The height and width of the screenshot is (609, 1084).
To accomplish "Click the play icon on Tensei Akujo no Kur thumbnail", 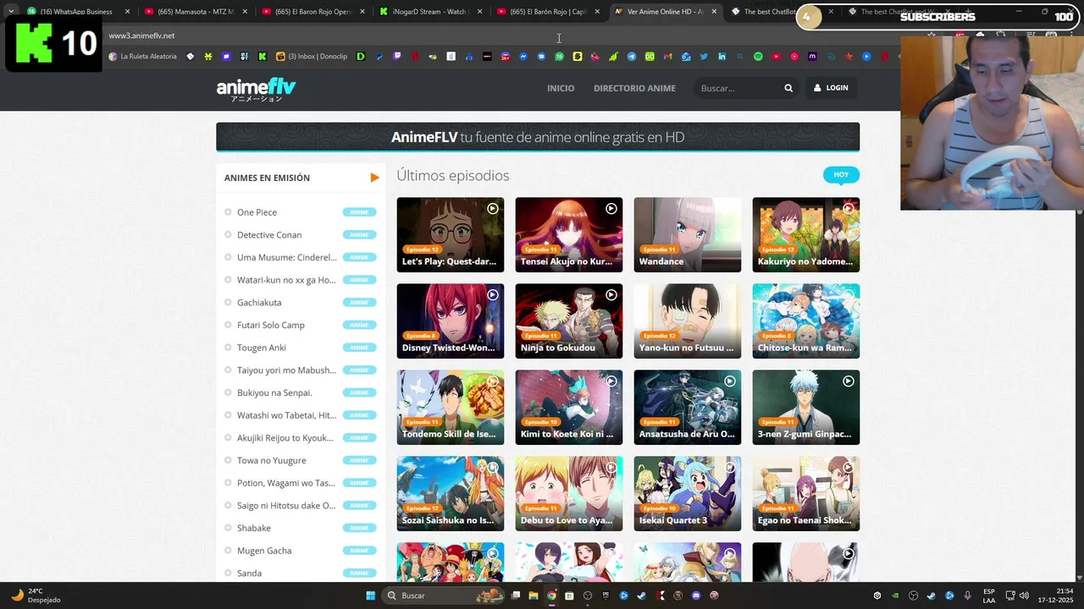I will (611, 208).
